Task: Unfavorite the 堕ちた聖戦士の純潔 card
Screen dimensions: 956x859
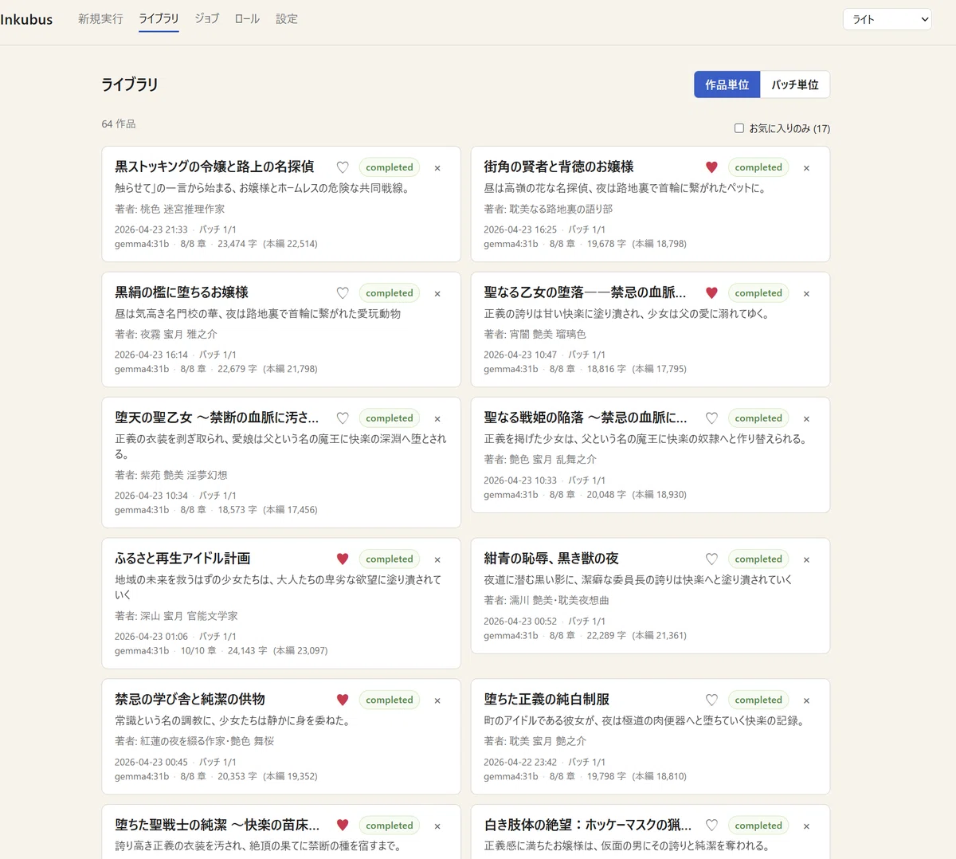Action: point(343,826)
